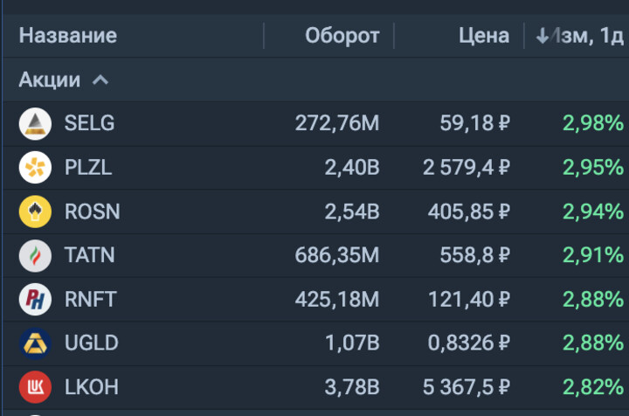
Task: Click the LKOH price 5 367,5 ₽
Action: click(x=467, y=387)
